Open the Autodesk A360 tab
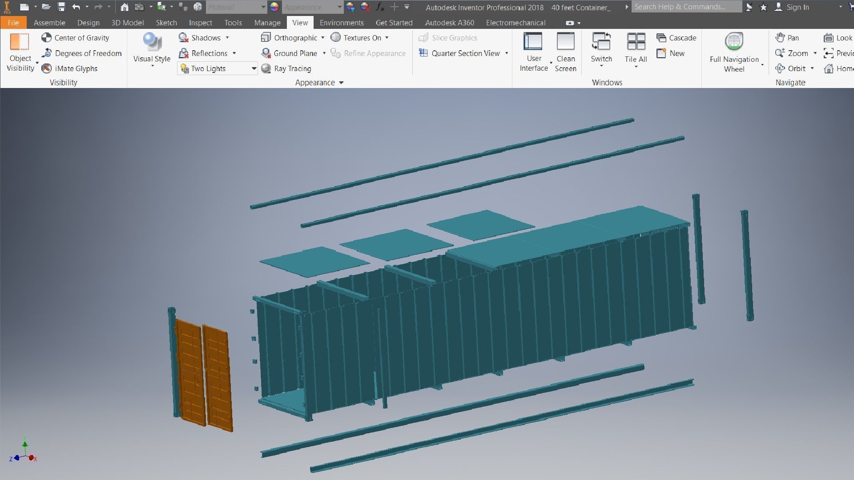Image resolution: width=854 pixels, height=480 pixels. pyautogui.click(x=450, y=23)
